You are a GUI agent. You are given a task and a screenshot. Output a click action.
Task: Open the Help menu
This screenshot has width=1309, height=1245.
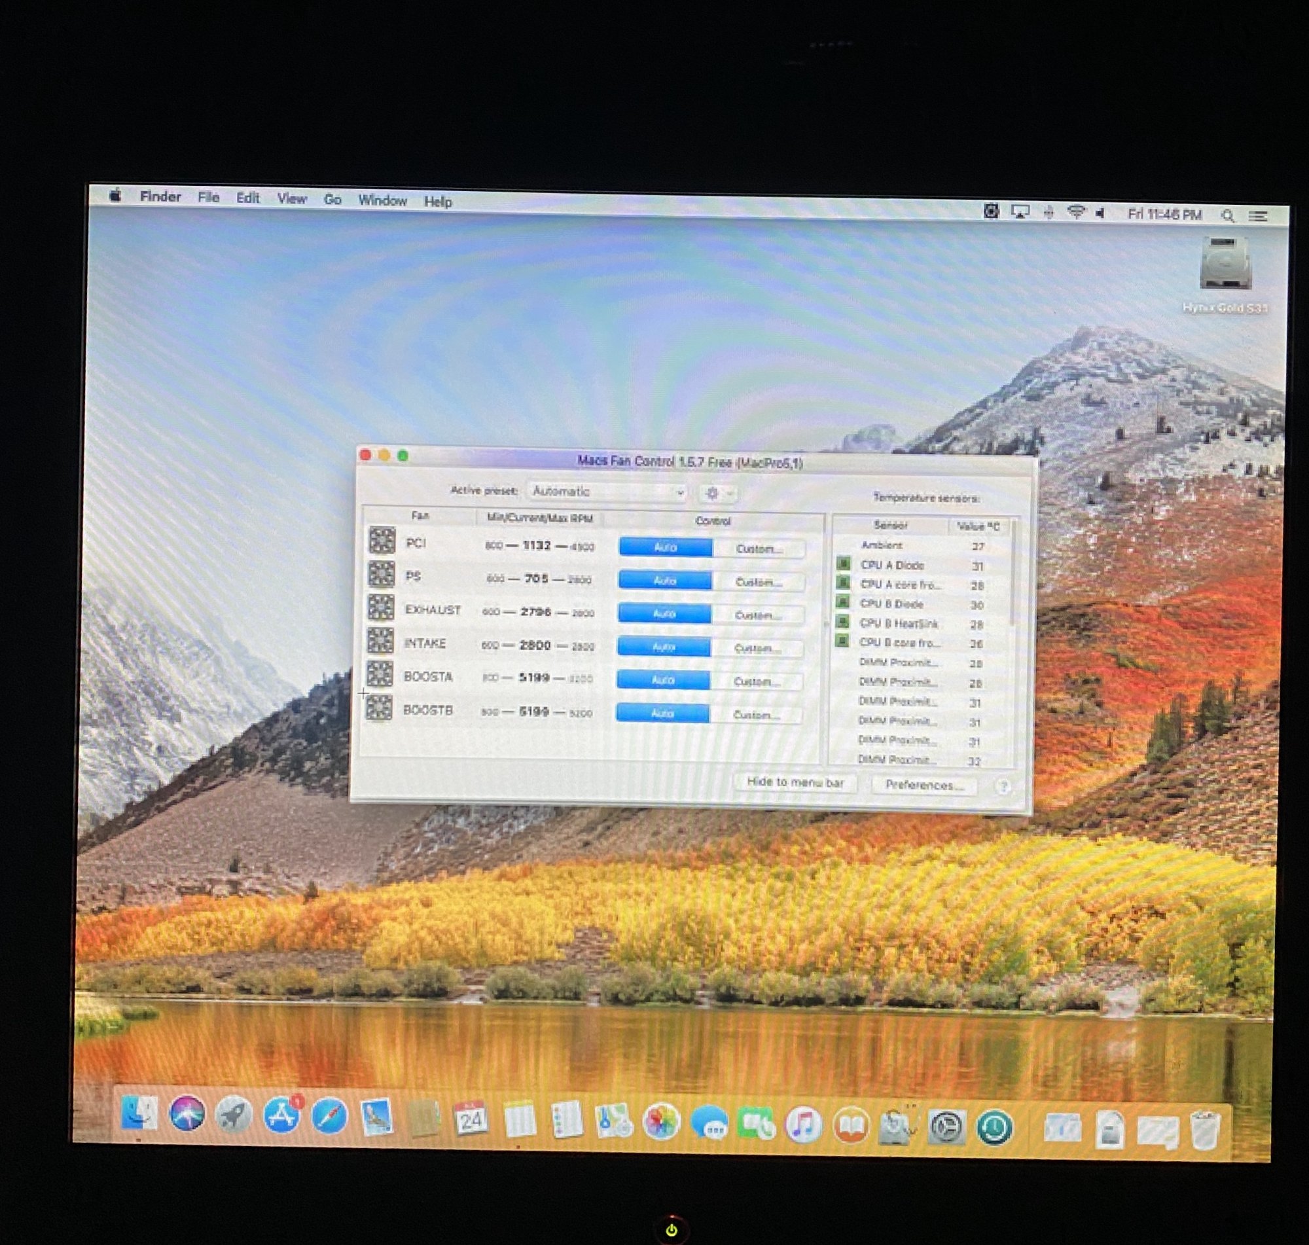(x=438, y=201)
